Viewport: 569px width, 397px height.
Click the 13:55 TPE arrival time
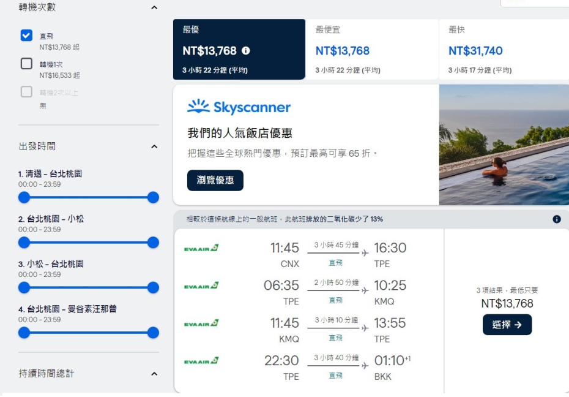(x=390, y=323)
